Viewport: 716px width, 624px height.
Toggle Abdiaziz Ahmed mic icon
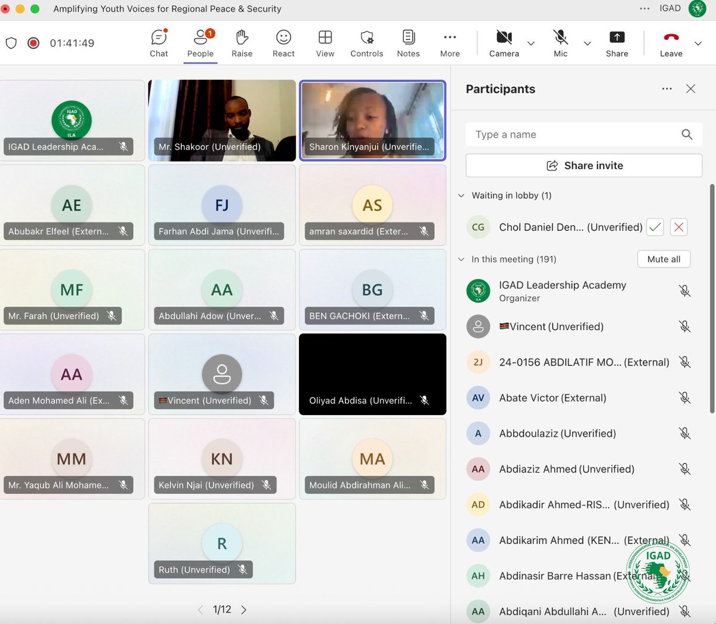(685, 469)
